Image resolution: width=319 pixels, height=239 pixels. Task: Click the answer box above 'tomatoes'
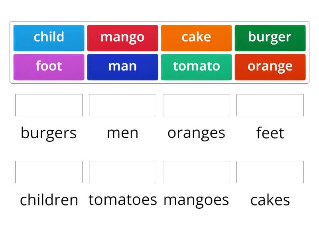point(122,172)
